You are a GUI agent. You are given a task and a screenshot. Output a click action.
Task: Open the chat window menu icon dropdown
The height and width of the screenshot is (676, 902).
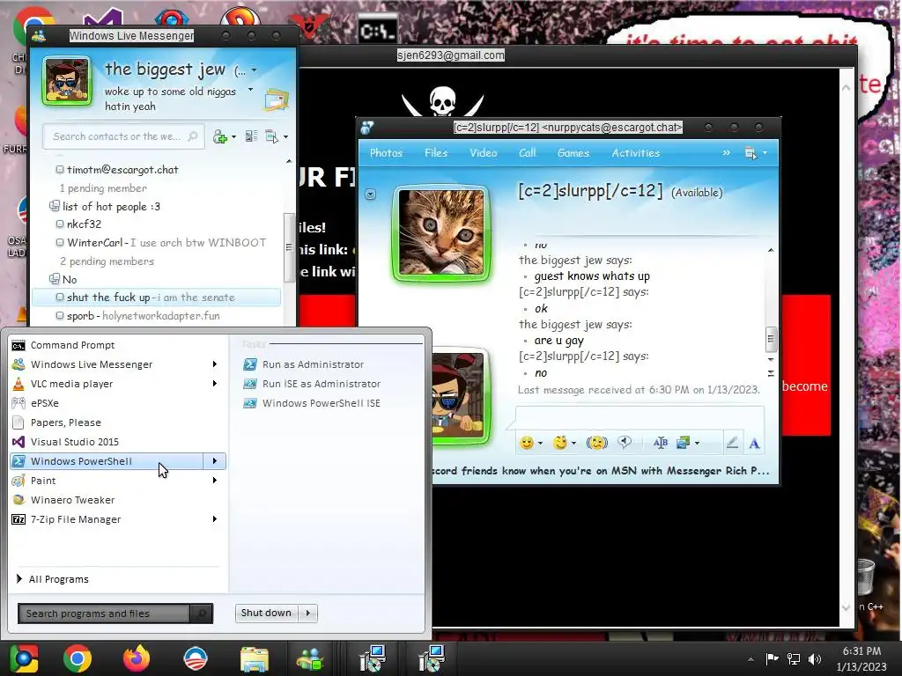click(x=755, y=153)
